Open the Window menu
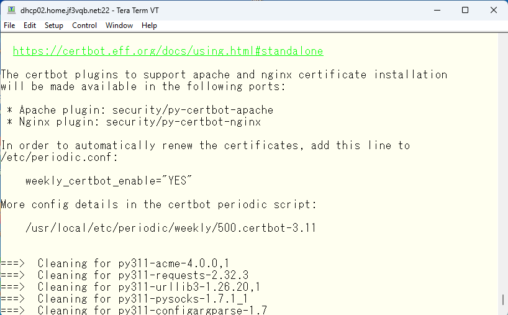Screen dimensions: 508x315 tap(119, 25)
